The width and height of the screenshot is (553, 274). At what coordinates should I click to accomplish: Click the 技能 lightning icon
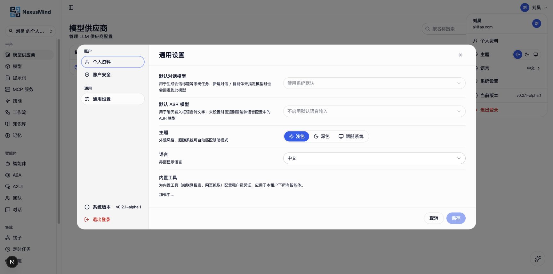pyautogui.click(x=8, y=101)
